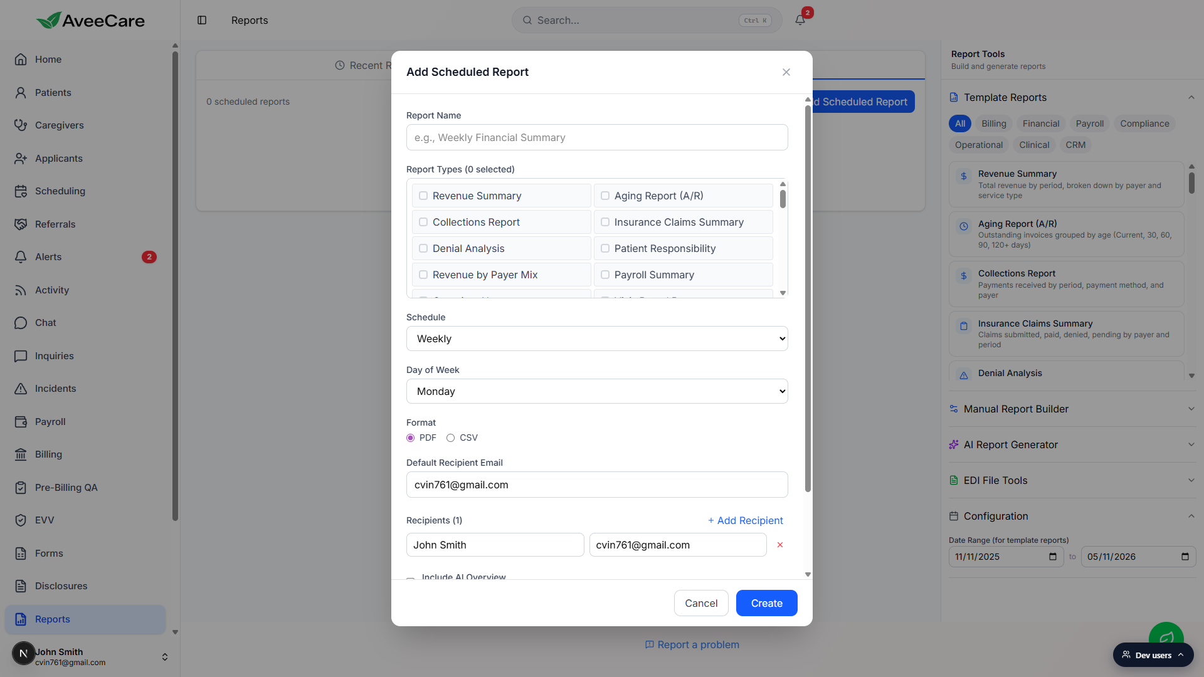Click the Cancel button
Screen dimensions: 1204x677
point(701,603)
